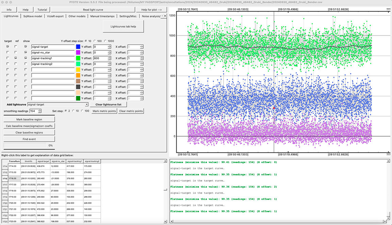Viewport: 392px width, 225px height.
Task: Click the signal-no_star column header
Action: click(58, 161)
